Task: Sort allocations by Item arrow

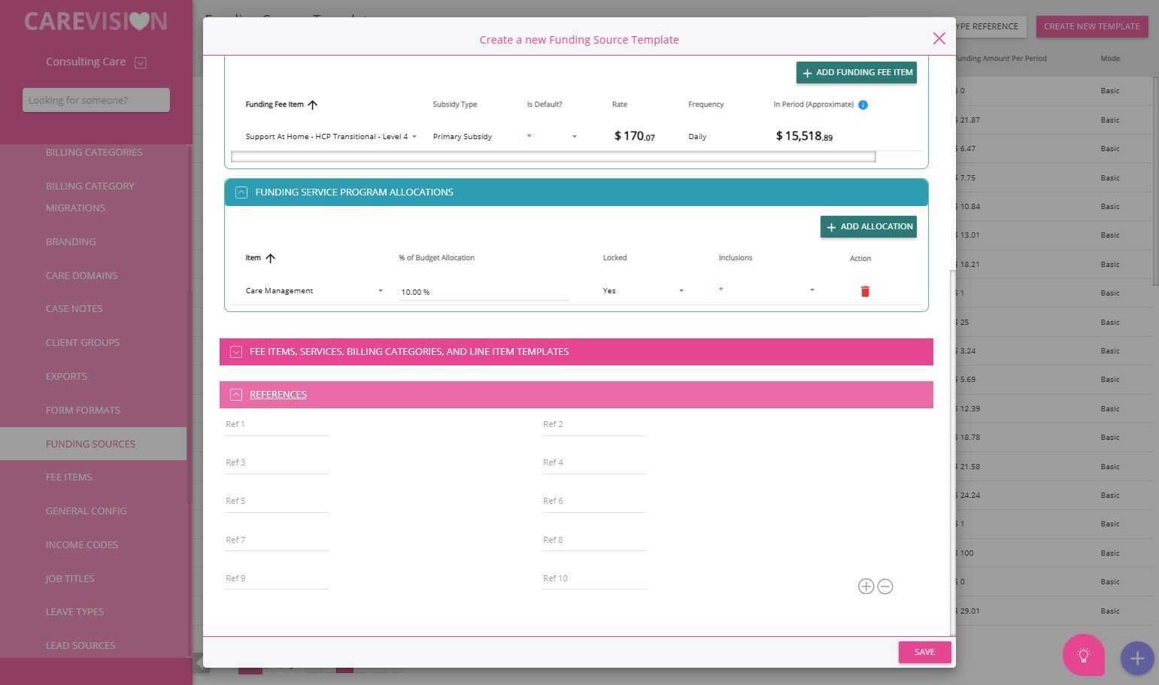Action: coord(271,258)
